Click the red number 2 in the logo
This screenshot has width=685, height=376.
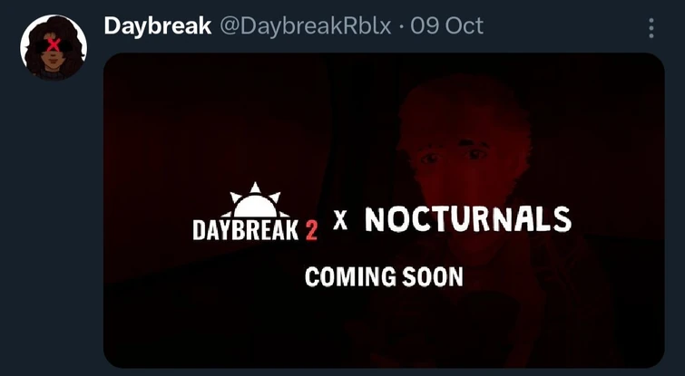311,231
